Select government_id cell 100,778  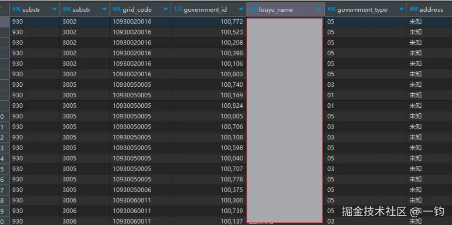(x=208, y=179)
